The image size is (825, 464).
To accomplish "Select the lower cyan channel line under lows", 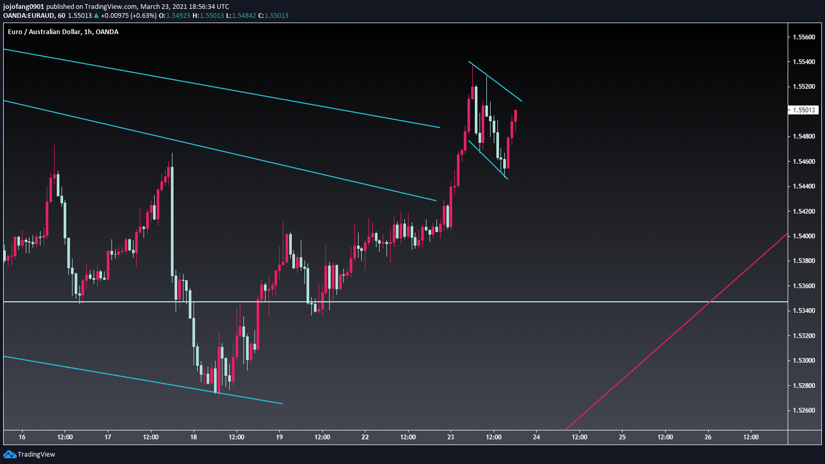I will [143, 380].
